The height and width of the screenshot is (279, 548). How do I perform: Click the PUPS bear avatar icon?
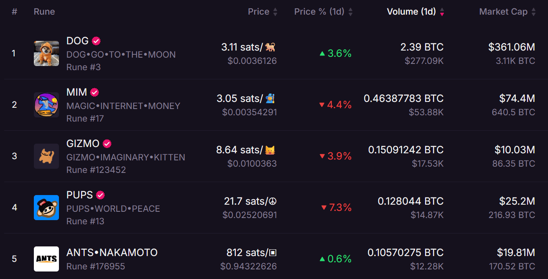[x=46, y=208]
